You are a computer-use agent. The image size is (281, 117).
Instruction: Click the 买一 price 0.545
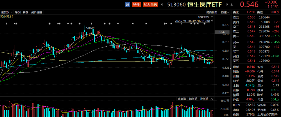coord(251,42)
